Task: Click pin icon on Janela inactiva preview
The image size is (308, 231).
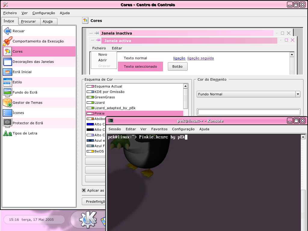Action: 97,33
